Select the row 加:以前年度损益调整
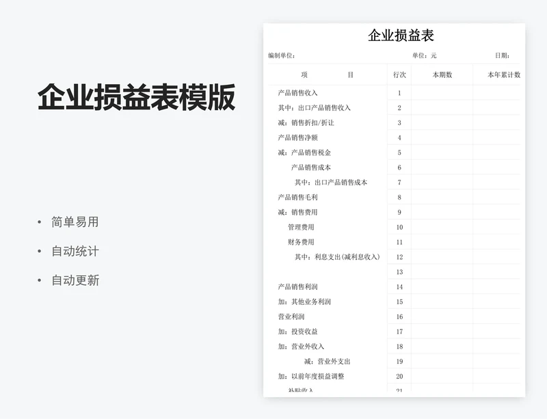 click(x=394, y=376)
